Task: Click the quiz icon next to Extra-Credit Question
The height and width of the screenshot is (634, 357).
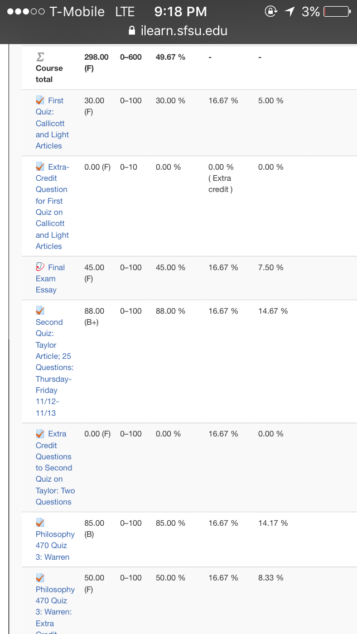Action: point(40,166)
